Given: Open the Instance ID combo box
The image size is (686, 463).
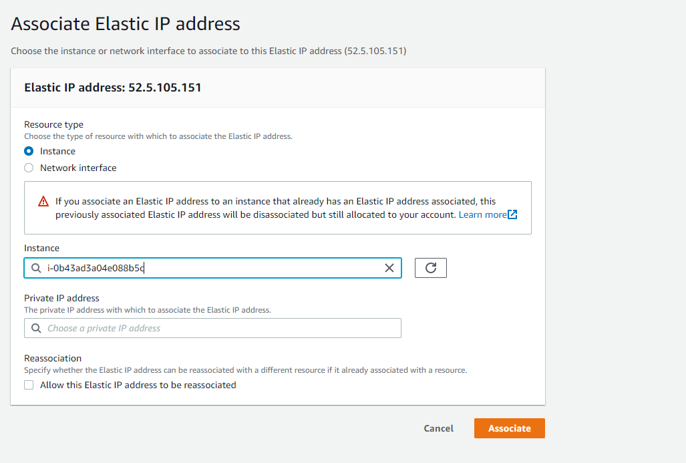Looking at the screenshot, I should 212,268.
